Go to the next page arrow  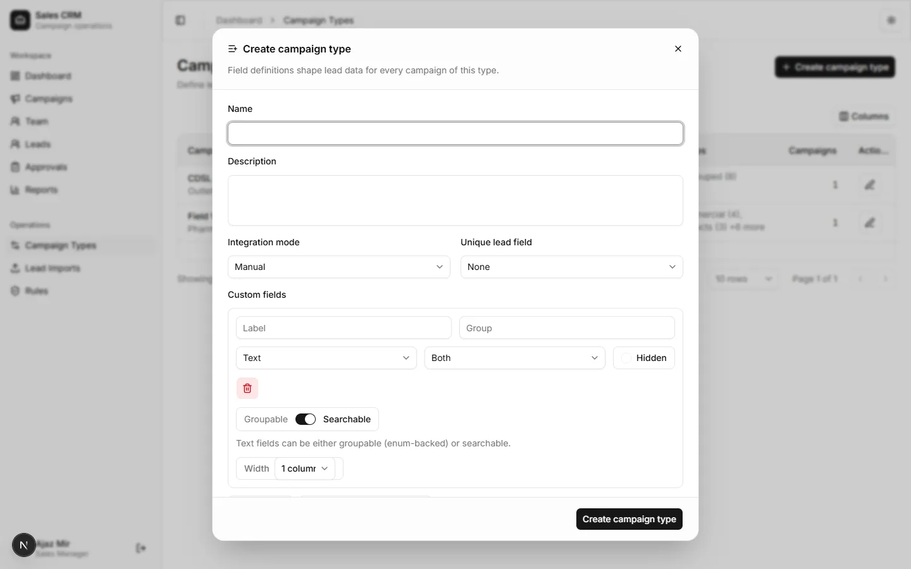[886, 279]
